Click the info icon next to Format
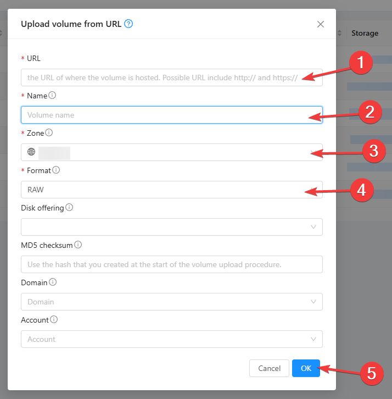Image resolution: width=392 pixels, height=399 pixels. pyautogui.click(x=56, y=170)
